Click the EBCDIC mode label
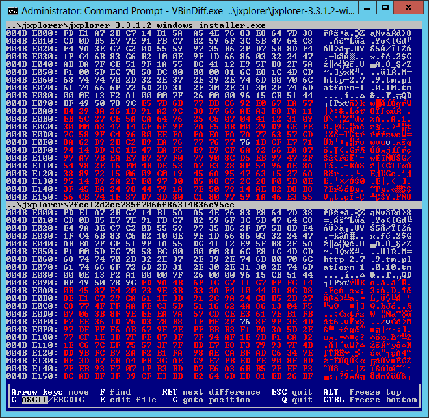Viewport: 429px width, 418px height. pyautogui.click(x=68, y=400)
